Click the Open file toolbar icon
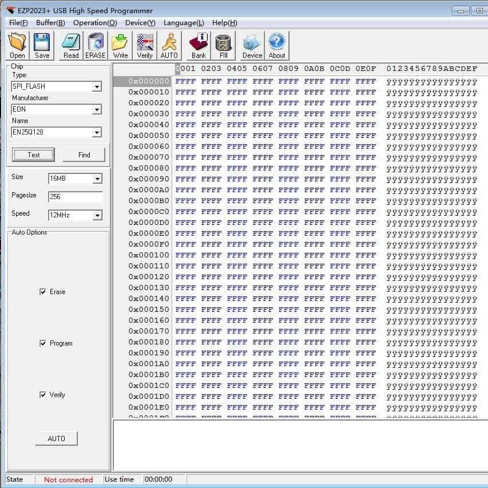 pyautogui.click(x=17, y=45)
